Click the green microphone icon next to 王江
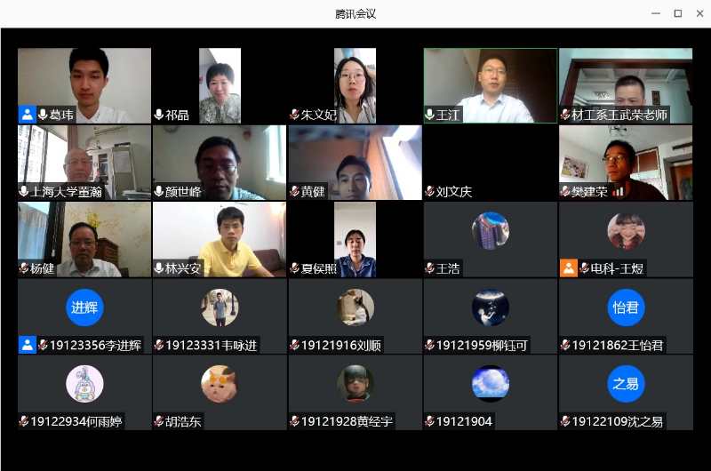 (x=429, y=115)
